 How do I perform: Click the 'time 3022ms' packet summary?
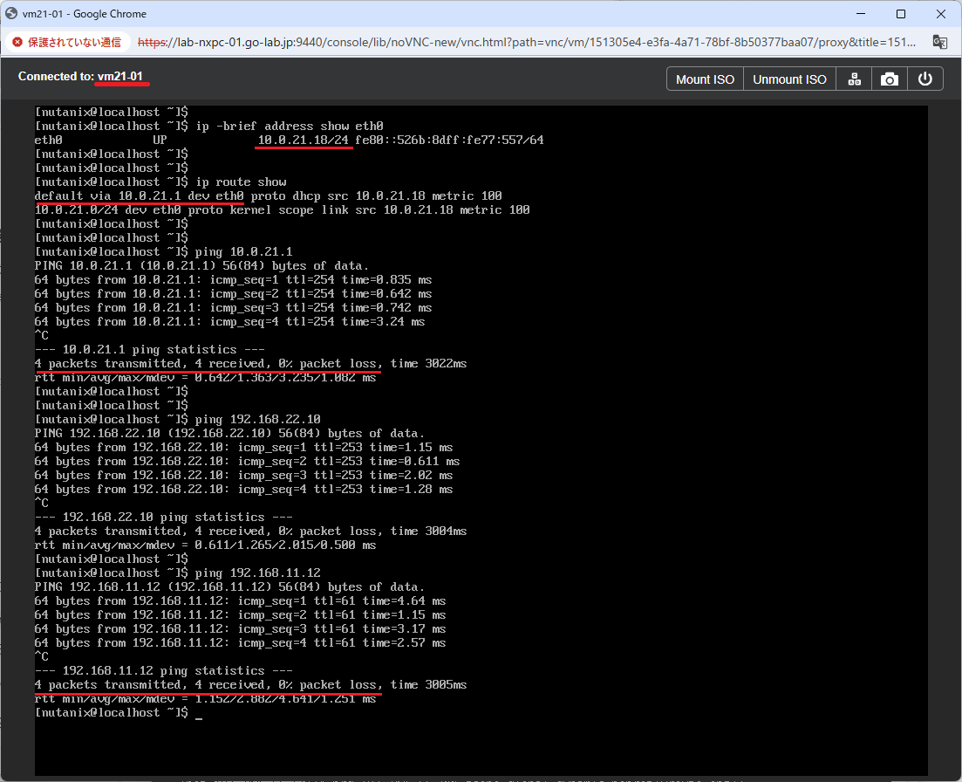pyautogui.click(x=429, y=363)
